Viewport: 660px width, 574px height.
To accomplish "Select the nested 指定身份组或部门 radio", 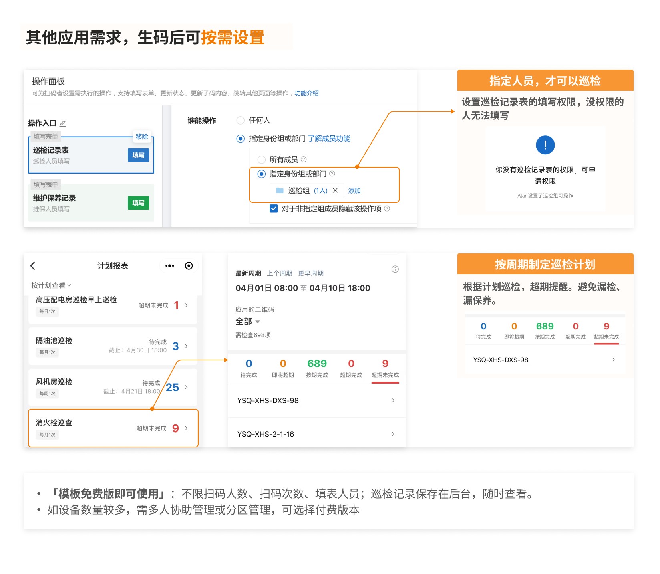I will coord(261,174).
